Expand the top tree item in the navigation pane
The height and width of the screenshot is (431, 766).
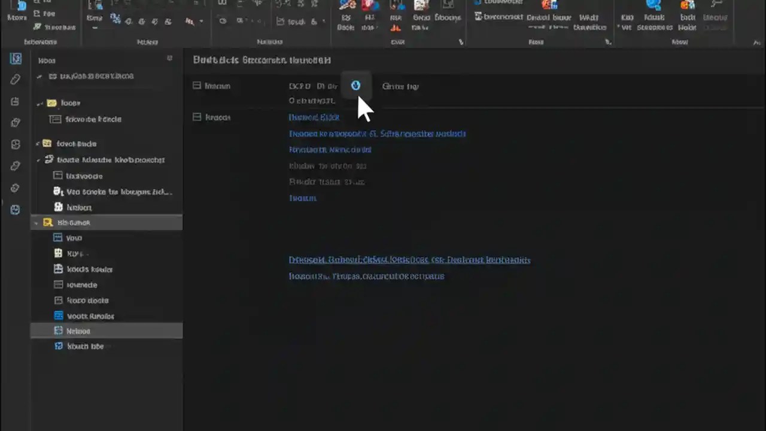tap(39, 76)
